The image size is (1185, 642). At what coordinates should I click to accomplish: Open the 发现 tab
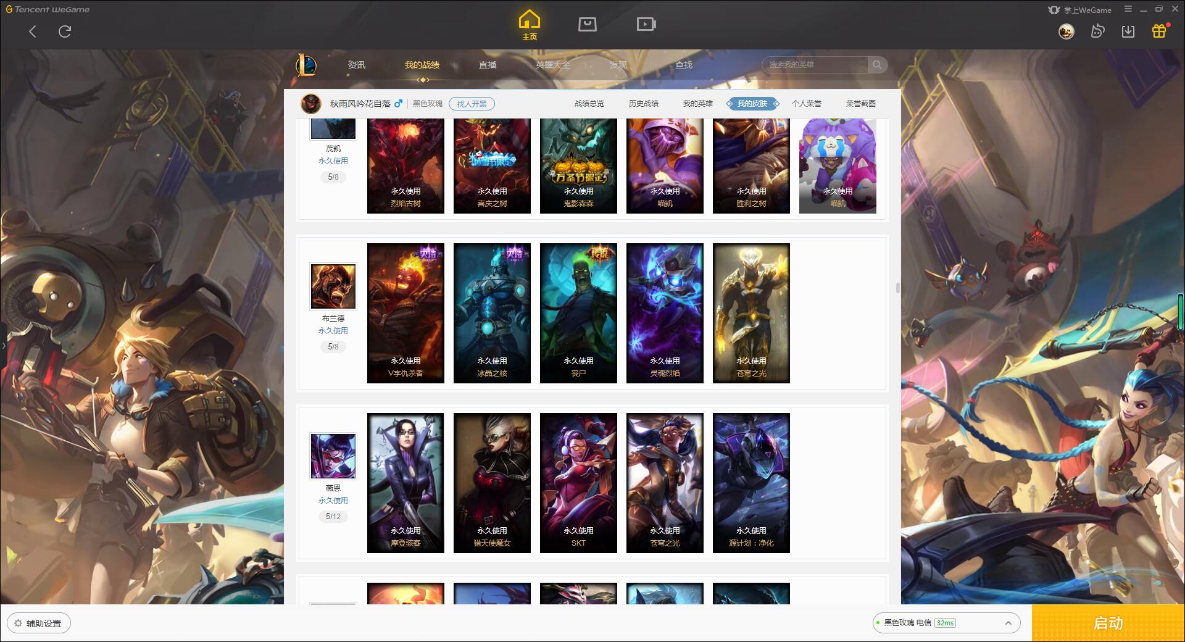click(x=618, y=65)
